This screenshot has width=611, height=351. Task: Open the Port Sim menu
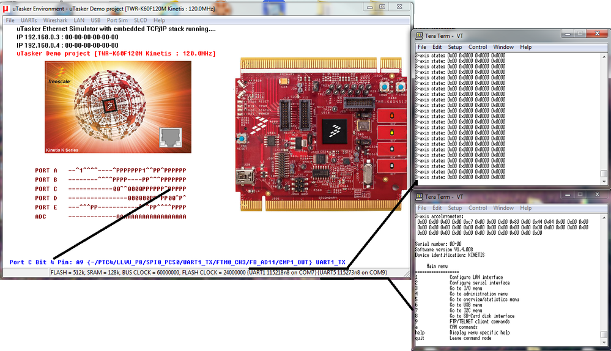point(117,20)
